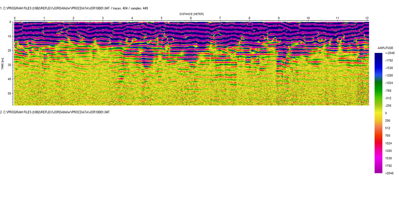Click the 3 meter distance tick mark
Image resolution: width=399 pixels, height=215 pixels.
click(103, 18)
